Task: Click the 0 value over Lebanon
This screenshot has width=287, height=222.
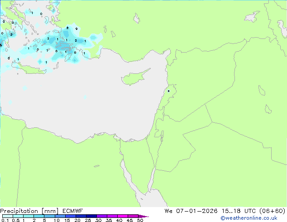Action: click(x=168, y=91)
